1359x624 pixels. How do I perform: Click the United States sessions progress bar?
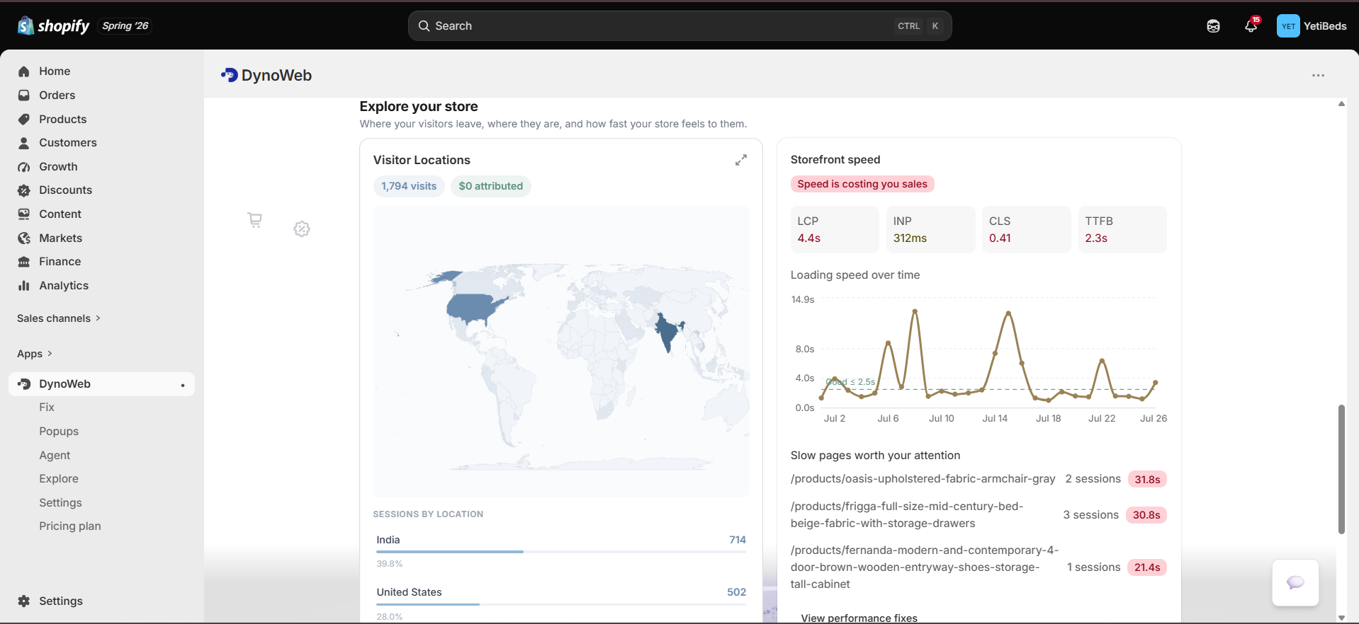[x=561, y=604]
